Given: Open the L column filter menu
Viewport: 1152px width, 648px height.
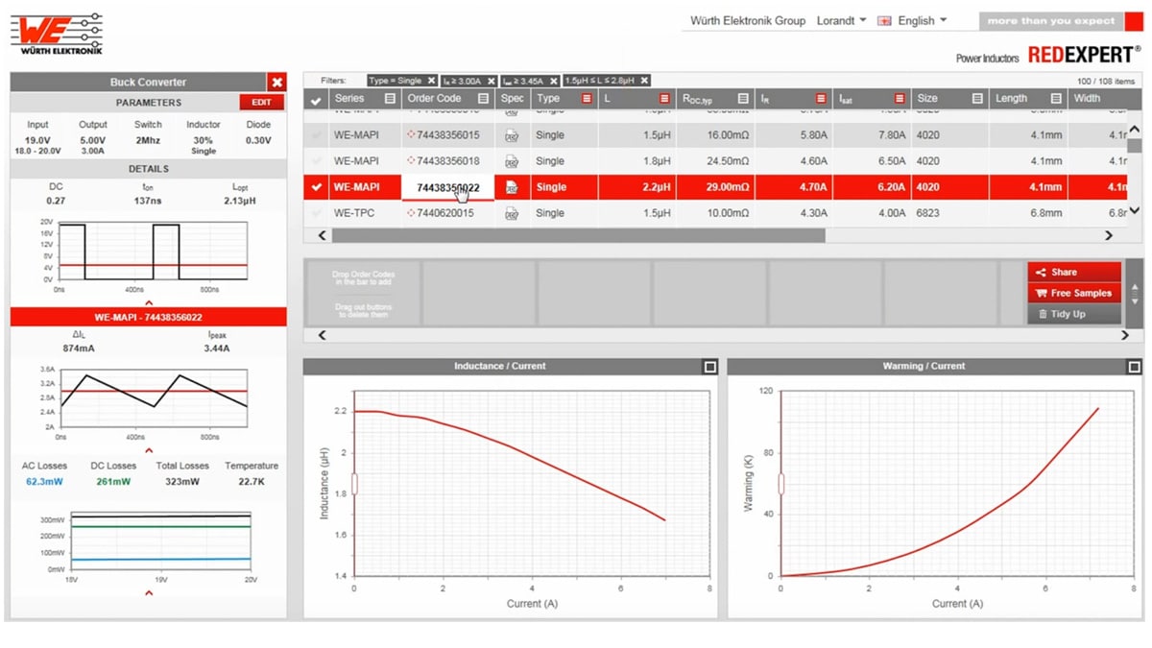Looking at the screenshot, I should [664, 99].
